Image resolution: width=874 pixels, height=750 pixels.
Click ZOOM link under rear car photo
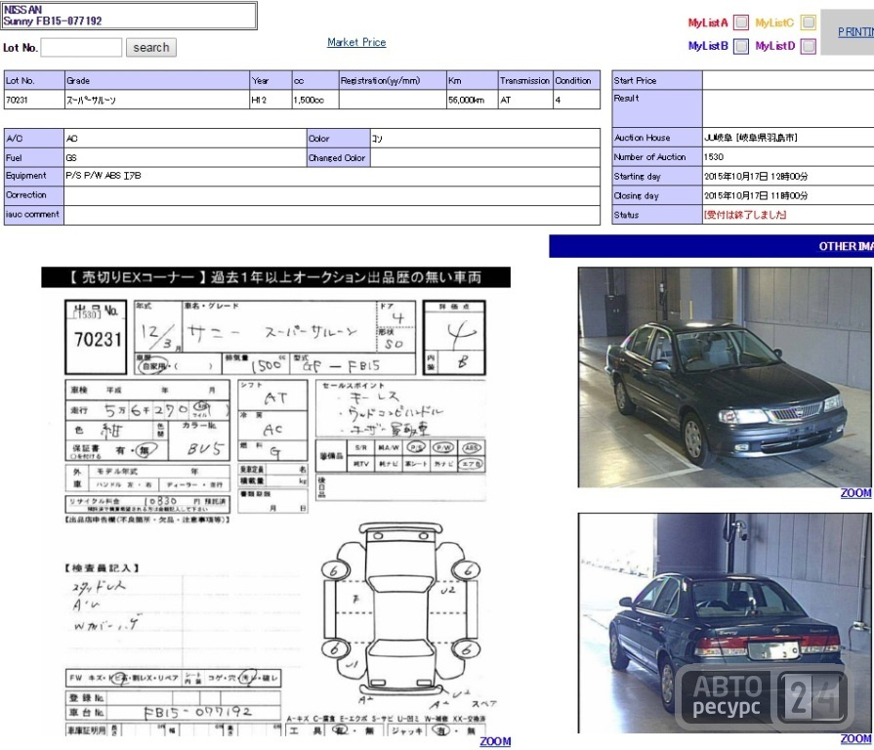point(855,739)
